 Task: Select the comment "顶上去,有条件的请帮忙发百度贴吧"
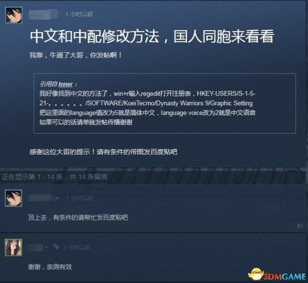coord(78,217)
